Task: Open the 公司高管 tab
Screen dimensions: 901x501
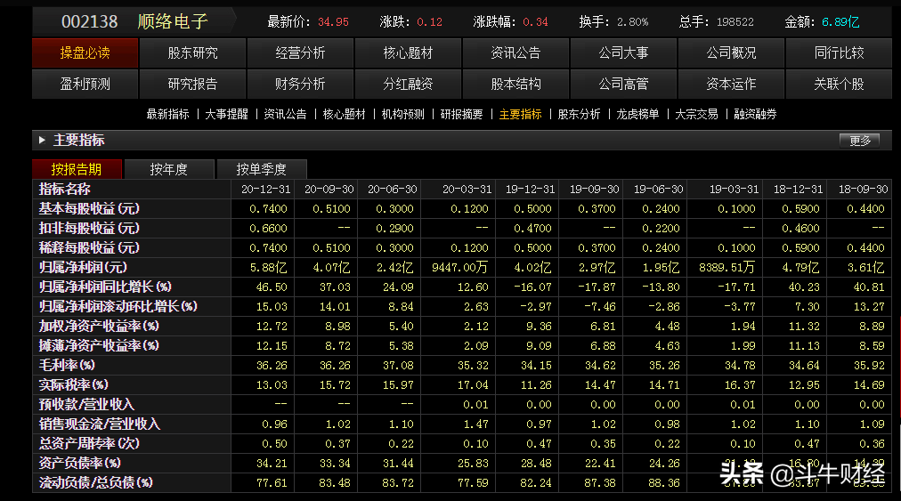Action: point(623,84)
